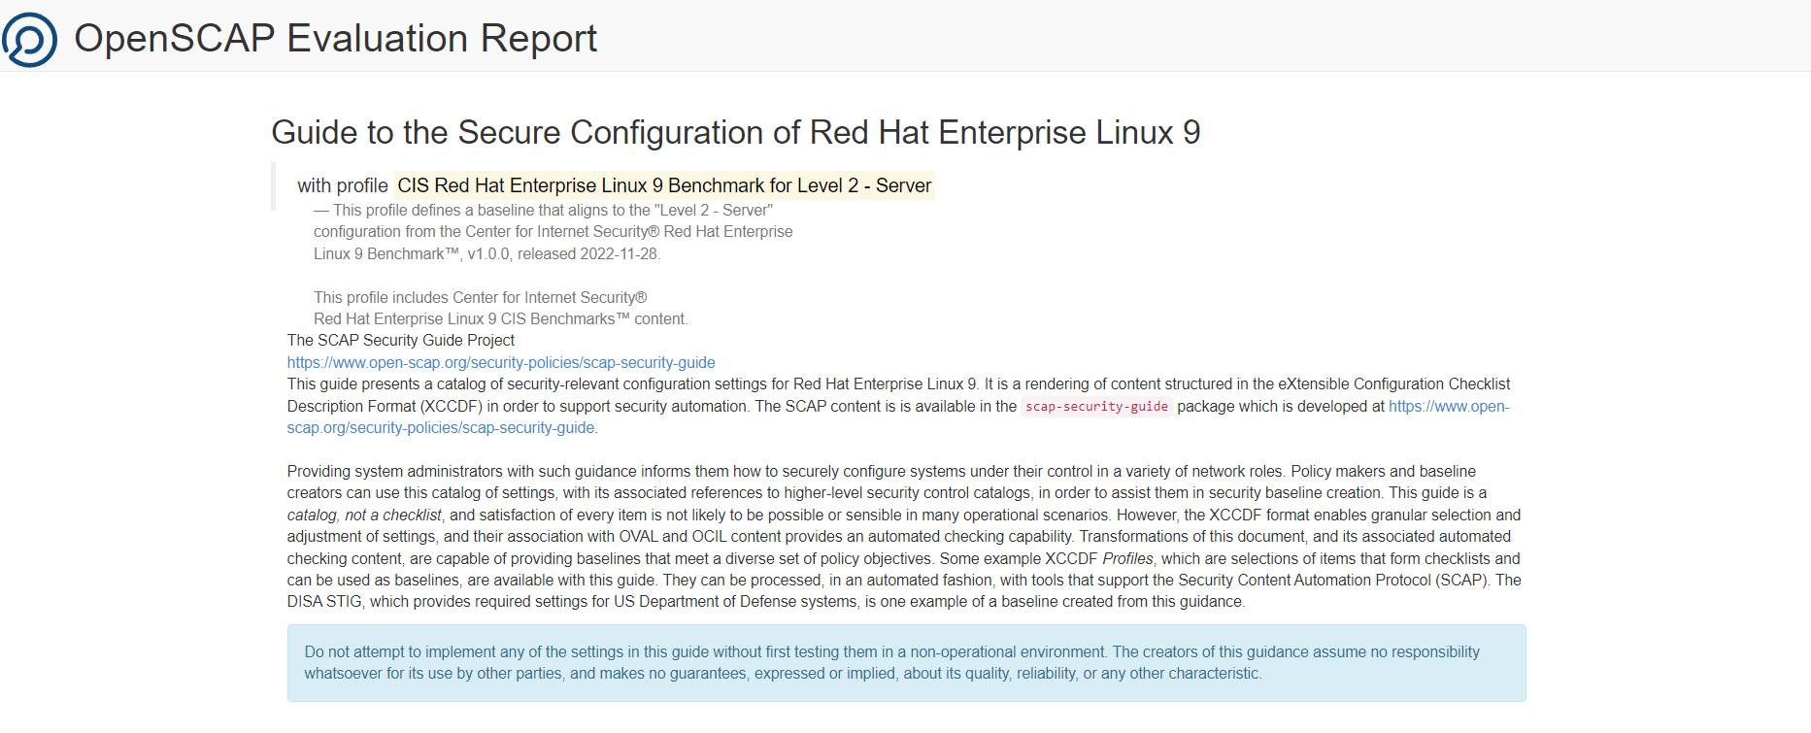Click the scap-security-guide package code label
The width and height of the screenshot is (1811, 733).
(x=1096, y=407)
